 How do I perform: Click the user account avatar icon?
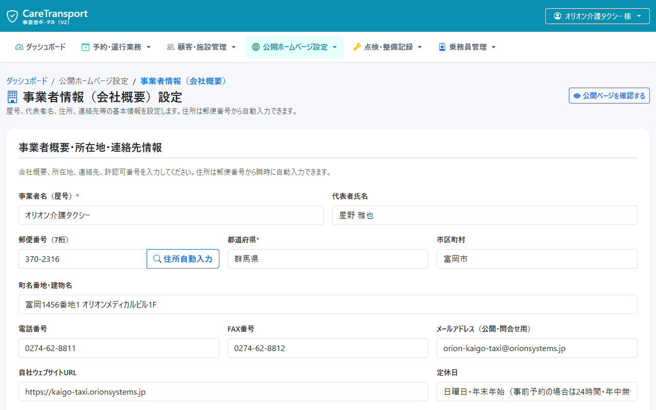click(558, 16)
